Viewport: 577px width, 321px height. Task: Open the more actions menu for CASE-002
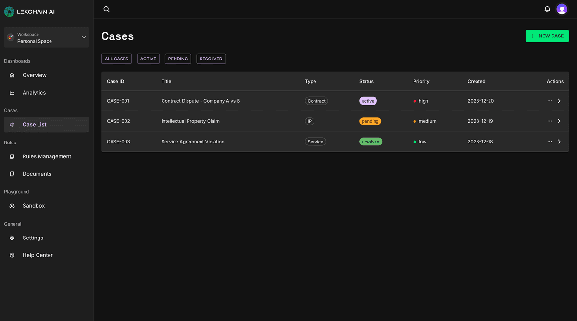550,121
